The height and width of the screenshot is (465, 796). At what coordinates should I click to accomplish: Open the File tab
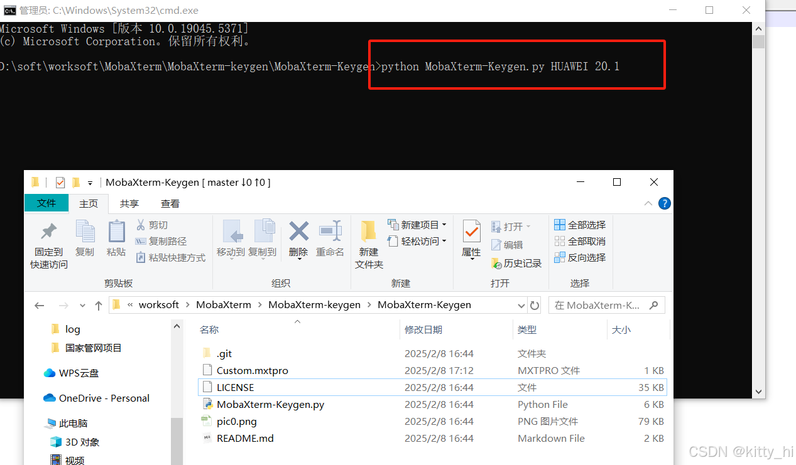tap(46, 203)
